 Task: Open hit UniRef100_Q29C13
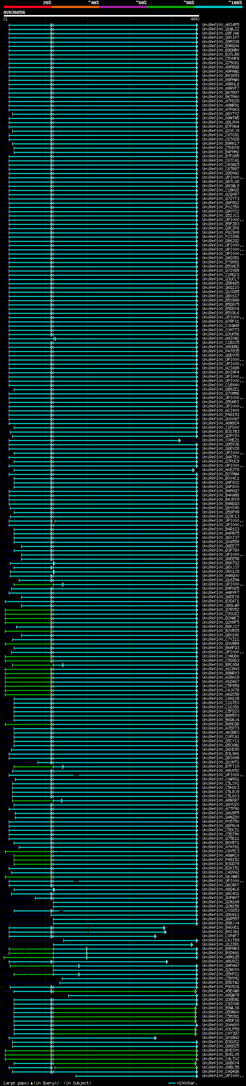221,517
